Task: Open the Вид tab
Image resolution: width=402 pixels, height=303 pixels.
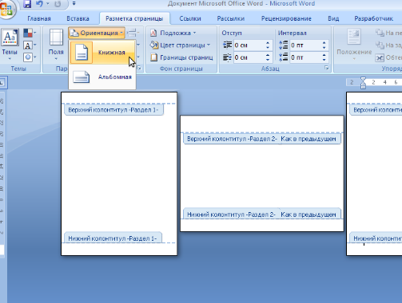Action: [333, 18]
